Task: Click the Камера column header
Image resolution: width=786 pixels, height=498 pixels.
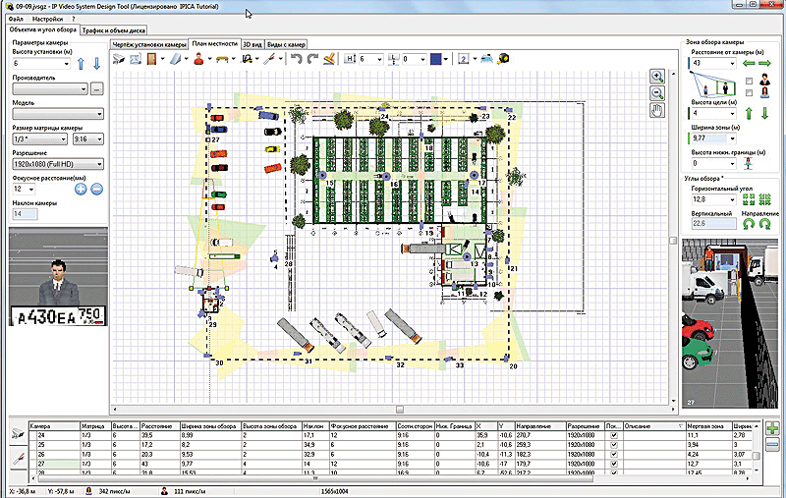Action: click(x=41, y=426)
